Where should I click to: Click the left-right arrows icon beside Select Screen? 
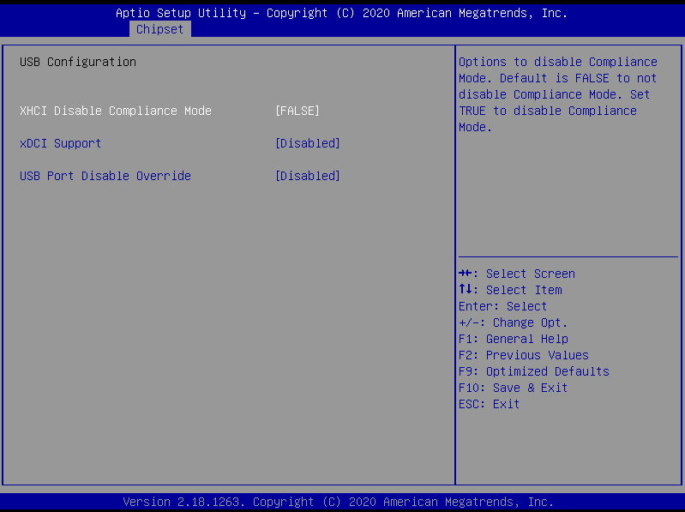pos(466,274)
